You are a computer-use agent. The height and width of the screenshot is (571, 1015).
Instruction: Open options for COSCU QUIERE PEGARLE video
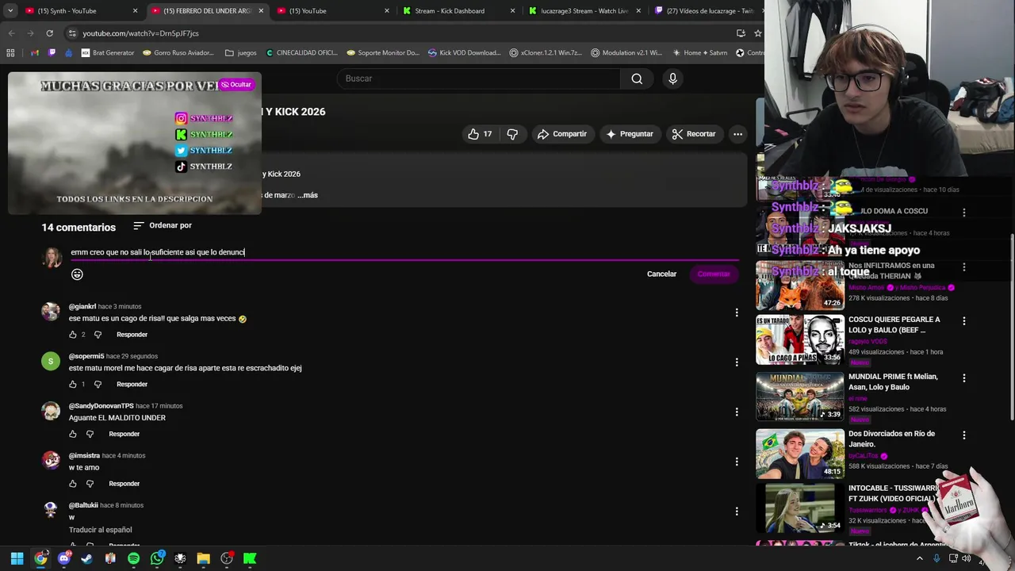964,321
